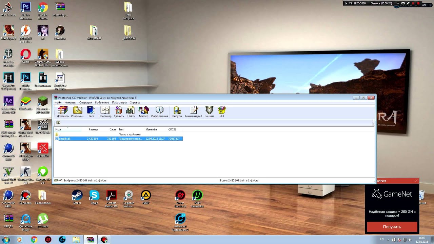Select the BlueStacks desktop shortcut

point(26,103)
